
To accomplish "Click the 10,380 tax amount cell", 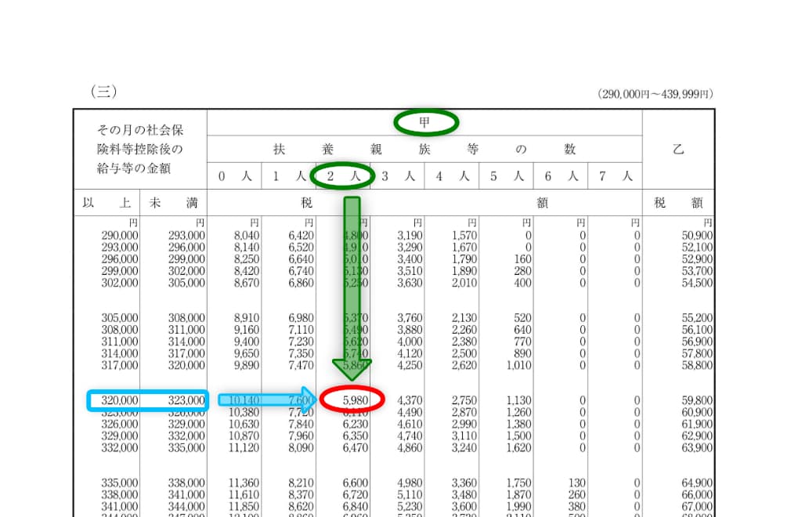I will click(x=244, y=412).
